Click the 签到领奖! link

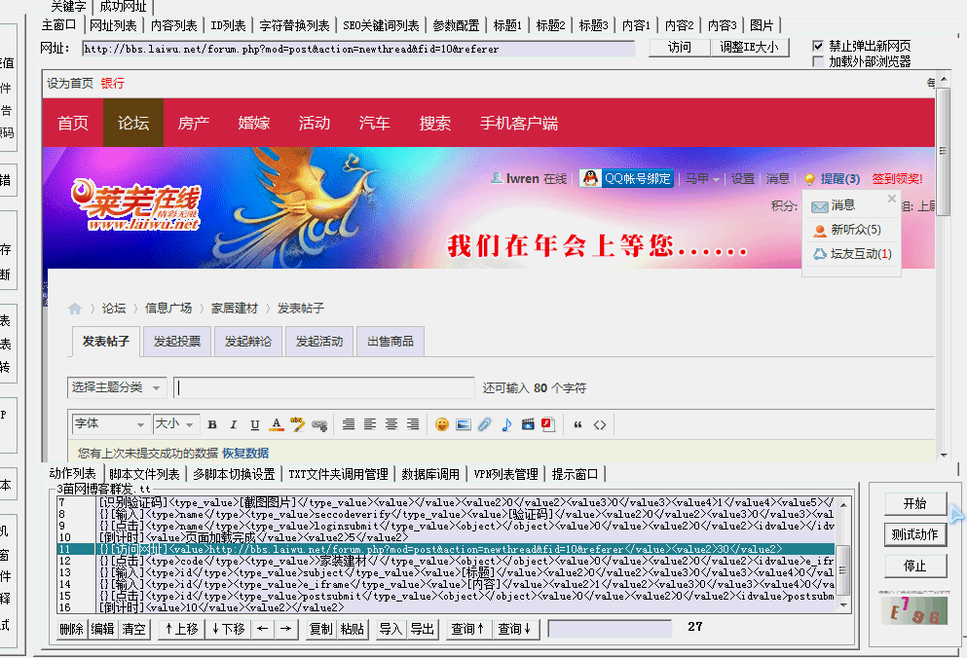click(897, 179)
